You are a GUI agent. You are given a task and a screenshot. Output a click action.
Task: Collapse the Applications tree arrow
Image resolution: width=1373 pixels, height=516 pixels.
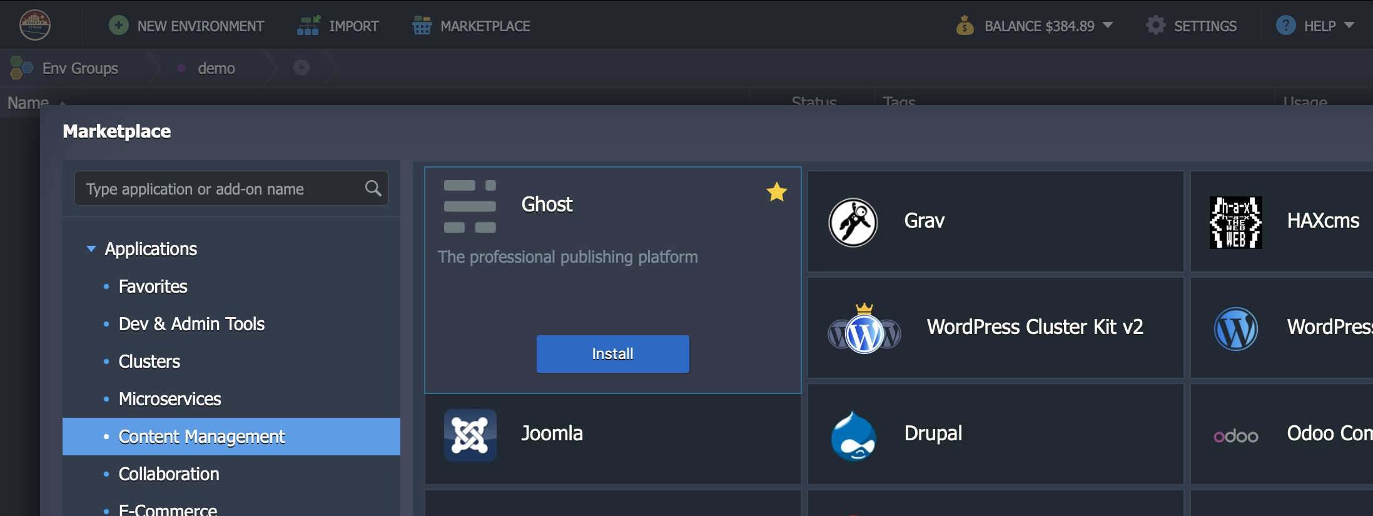[91, 249]
